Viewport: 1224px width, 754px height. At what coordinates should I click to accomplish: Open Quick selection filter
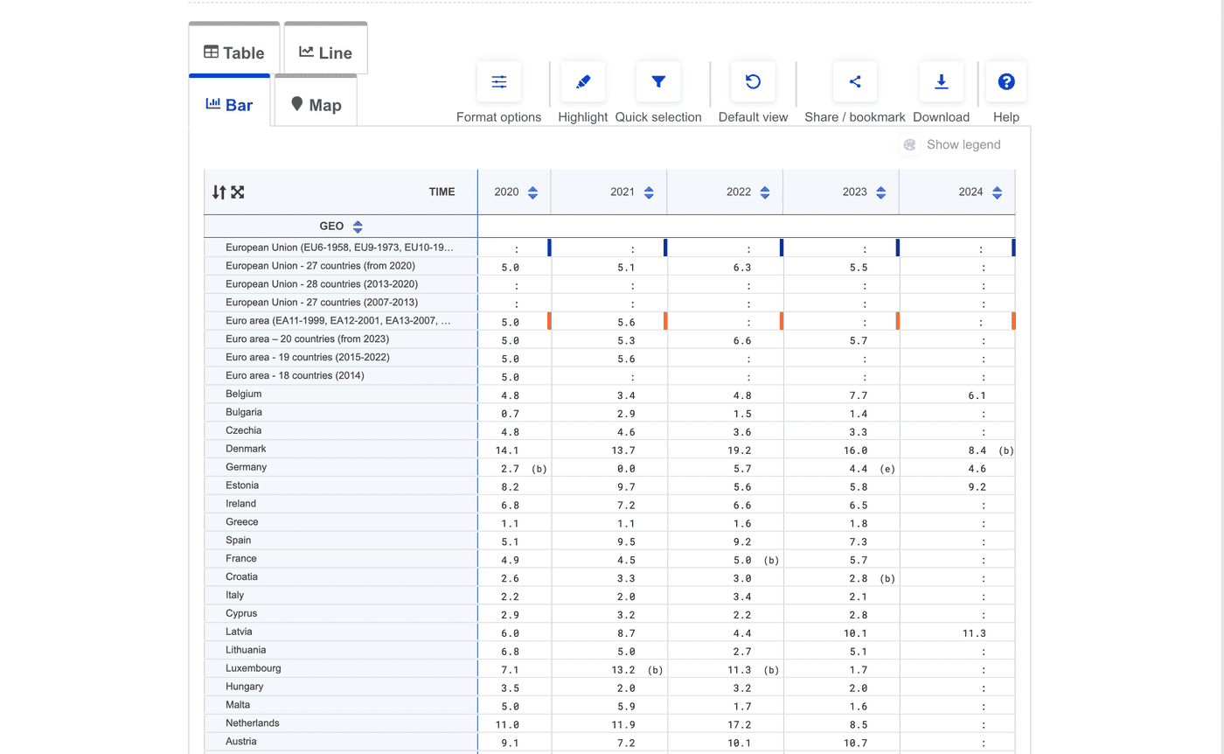658,82
